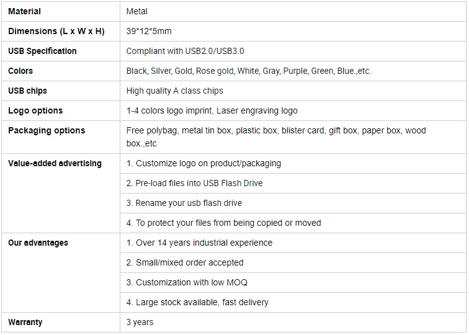Select Pre-load files into USB Flash Drive
Screen dimensions: 469x335
click(x=194, y=183)
